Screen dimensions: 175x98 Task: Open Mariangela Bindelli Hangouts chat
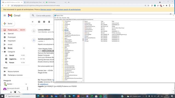pos(13,88)
